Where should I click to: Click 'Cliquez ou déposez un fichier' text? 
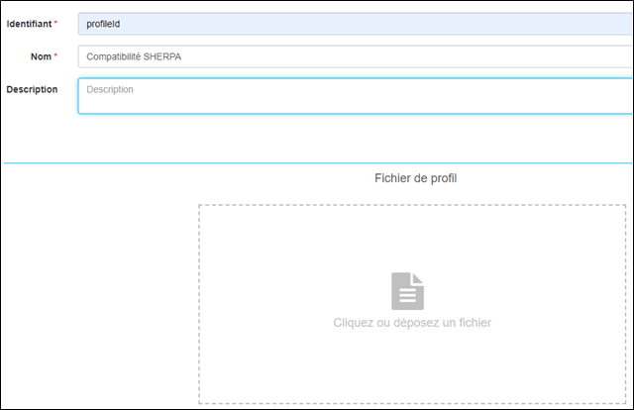pyautogui.click(x=412, y=323)
